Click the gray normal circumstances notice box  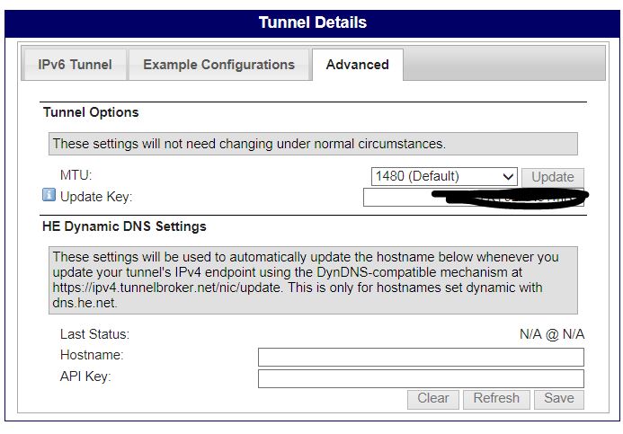coord(312,144)
